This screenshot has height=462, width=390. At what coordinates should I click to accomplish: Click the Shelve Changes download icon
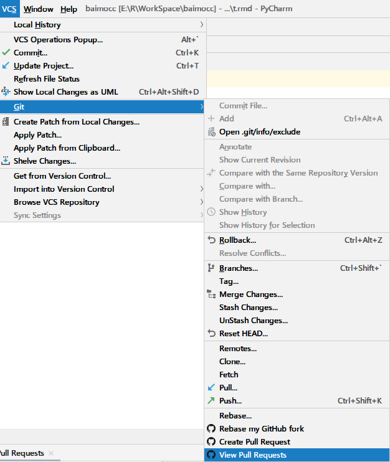pyautogui.click(x=6, y=161)
